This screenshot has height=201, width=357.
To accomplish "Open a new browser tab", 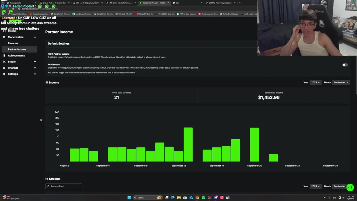I will click(240, 3).
